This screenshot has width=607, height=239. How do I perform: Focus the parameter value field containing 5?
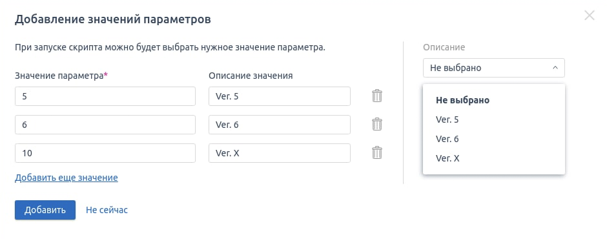[105, 96]
